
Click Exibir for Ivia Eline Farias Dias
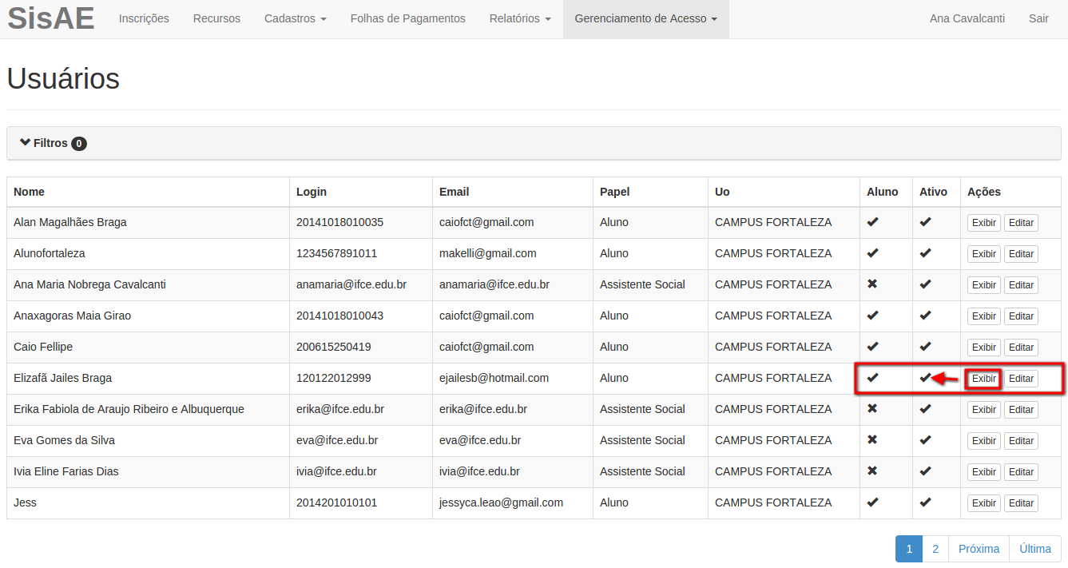point(984,472)
